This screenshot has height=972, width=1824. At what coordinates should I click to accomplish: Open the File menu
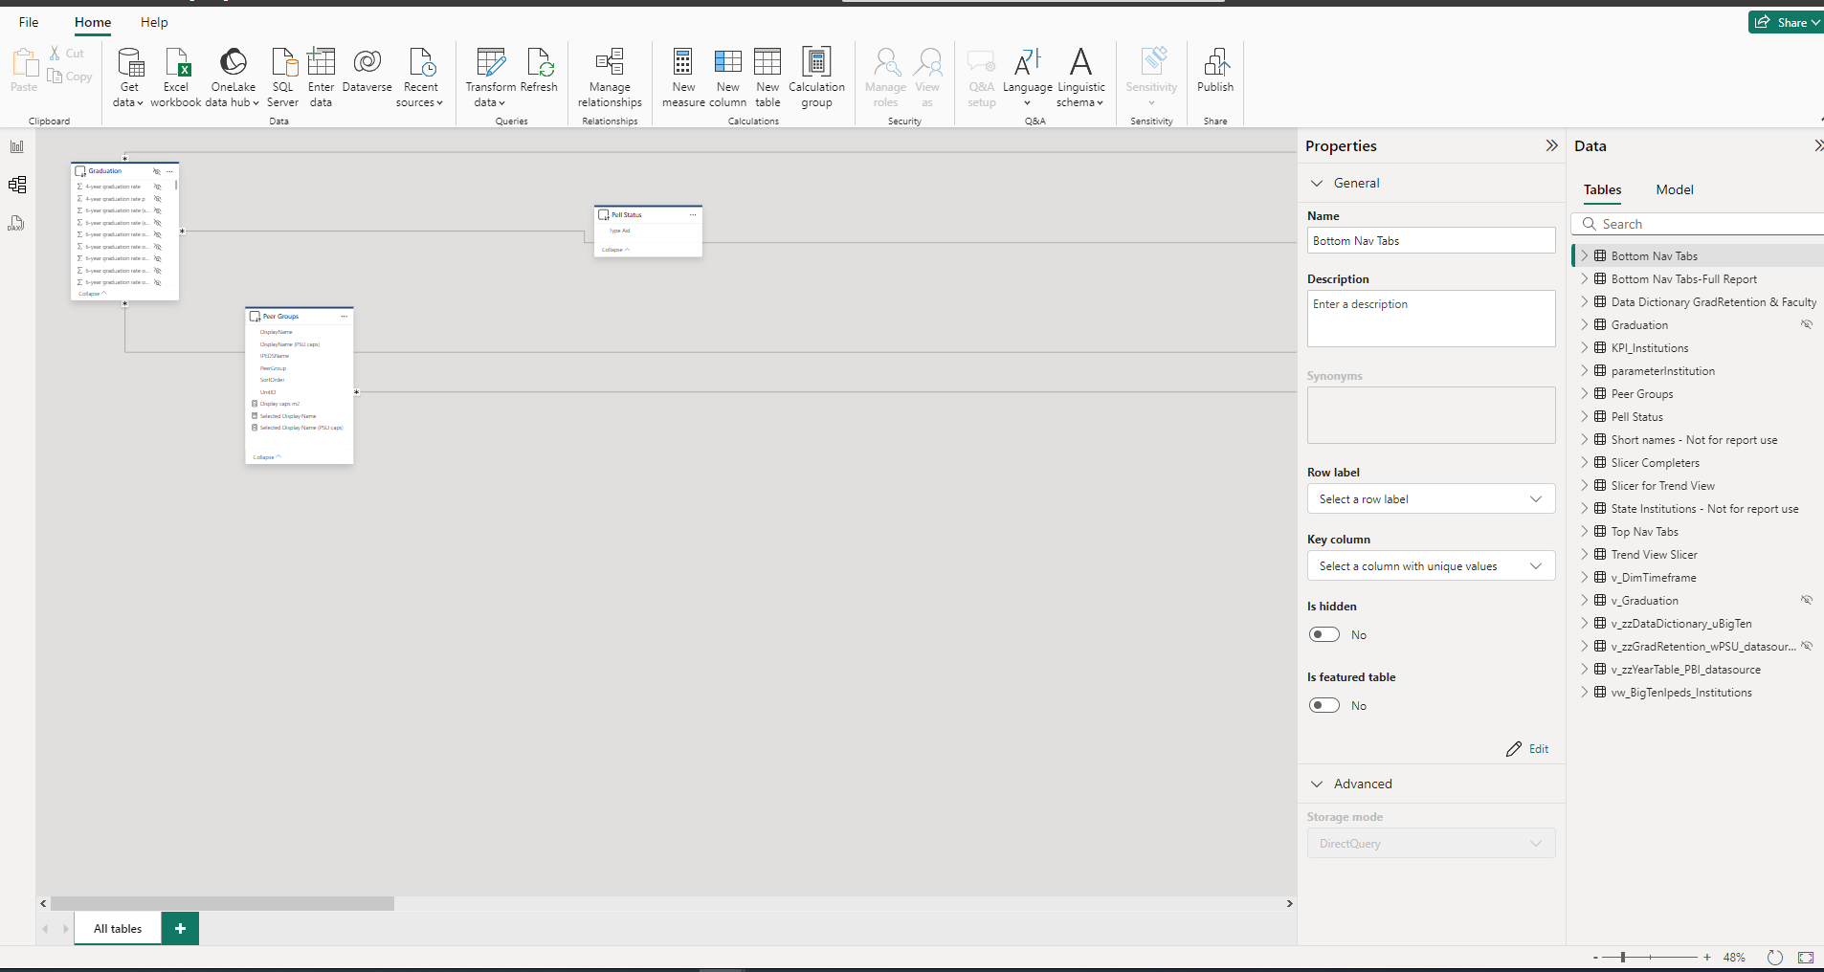[29, 22]
